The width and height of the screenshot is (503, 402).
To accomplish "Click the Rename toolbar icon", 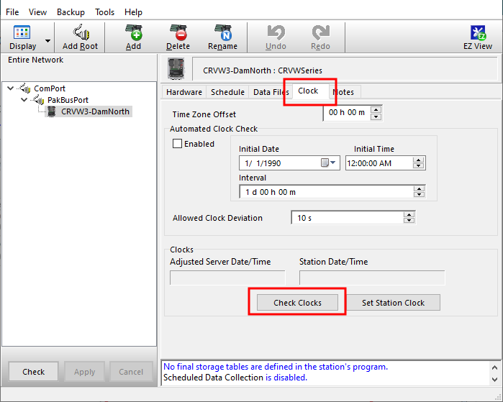I will pos(222,35).
